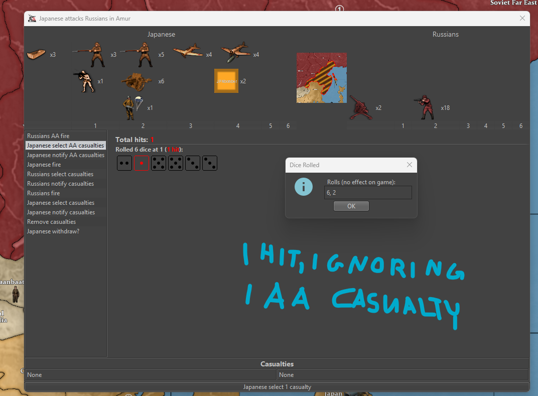Click the Amur territory map thumbnail

tap(321, 78)
